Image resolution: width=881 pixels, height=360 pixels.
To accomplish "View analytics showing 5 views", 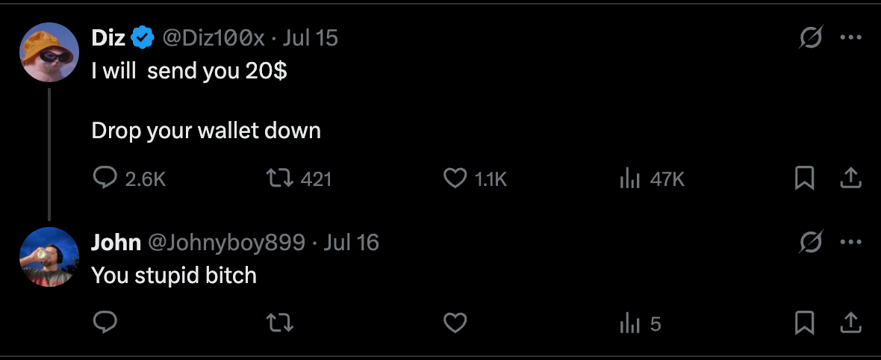I will (x=639, y=324).
